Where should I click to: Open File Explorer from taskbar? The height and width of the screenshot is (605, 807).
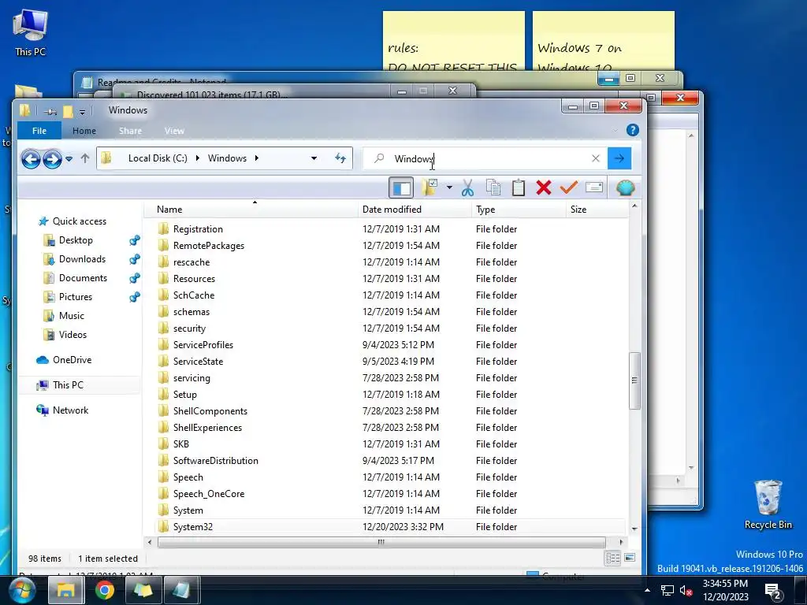coord(66,590)
